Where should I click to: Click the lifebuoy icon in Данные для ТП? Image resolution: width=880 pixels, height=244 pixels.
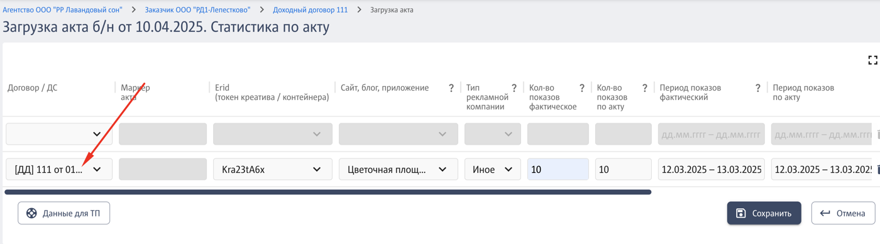[31, 213]
